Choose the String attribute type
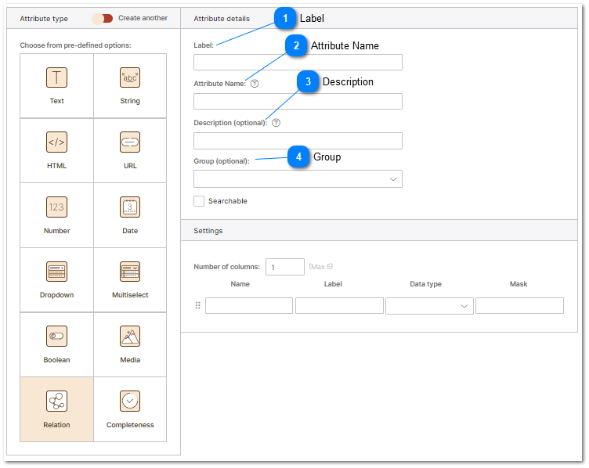Image resolution: width=589 pixels, height=468 pixels. (x=130, y=77)
